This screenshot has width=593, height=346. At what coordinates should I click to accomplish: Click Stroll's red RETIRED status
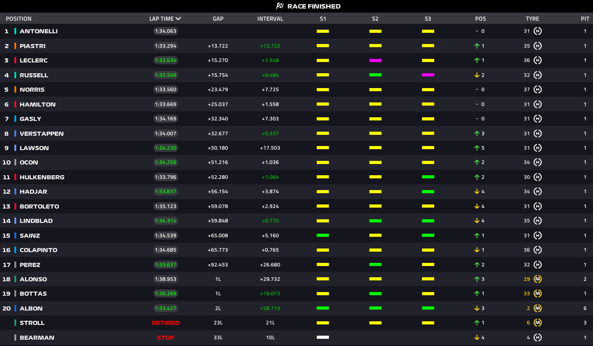coord(166,323)
